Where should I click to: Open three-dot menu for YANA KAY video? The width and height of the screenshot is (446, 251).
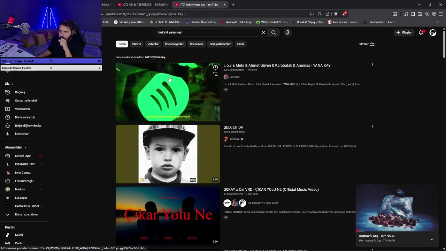pos(372,65)
